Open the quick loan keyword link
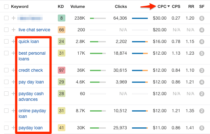 tap(29, 41)
